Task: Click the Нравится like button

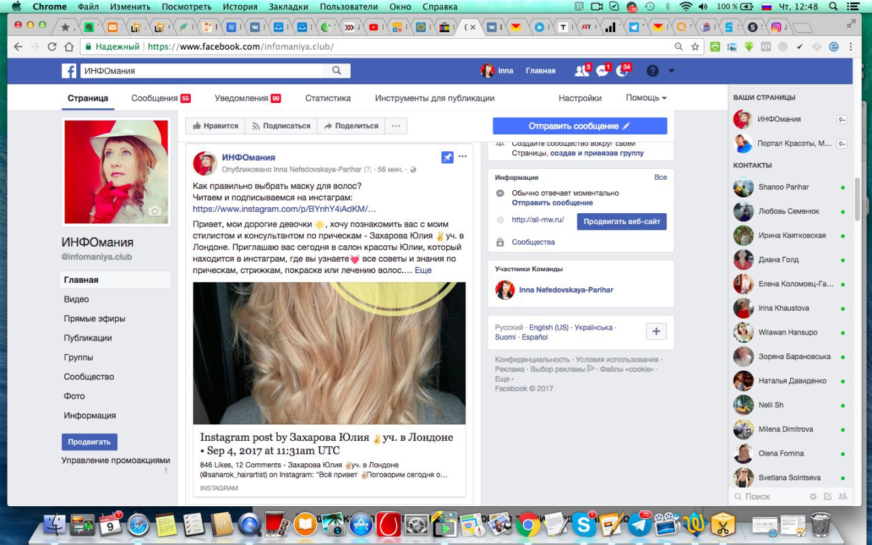Action: click(x=215, y=126)
